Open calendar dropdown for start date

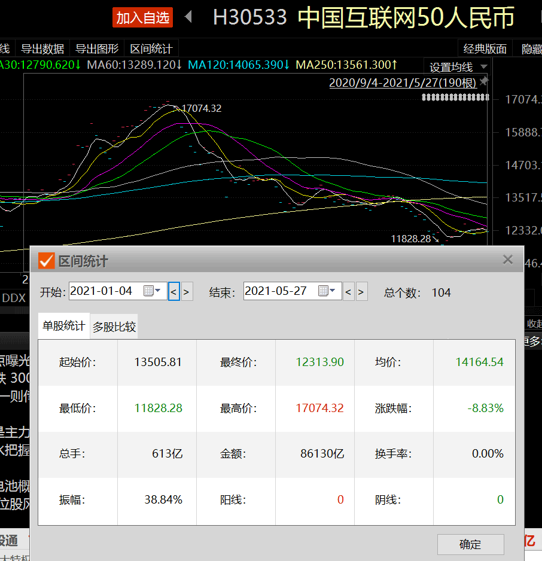point(153,291)
